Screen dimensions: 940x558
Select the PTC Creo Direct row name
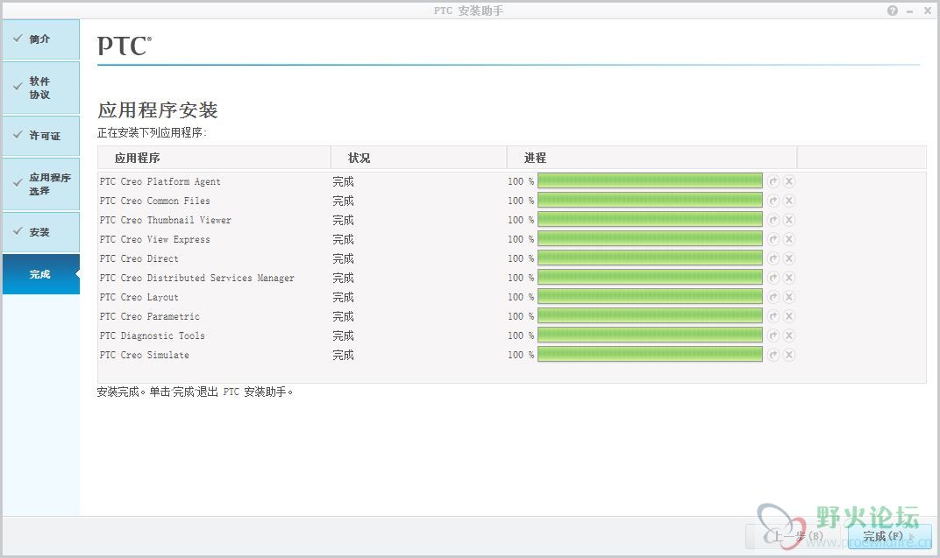pos(139,258)
